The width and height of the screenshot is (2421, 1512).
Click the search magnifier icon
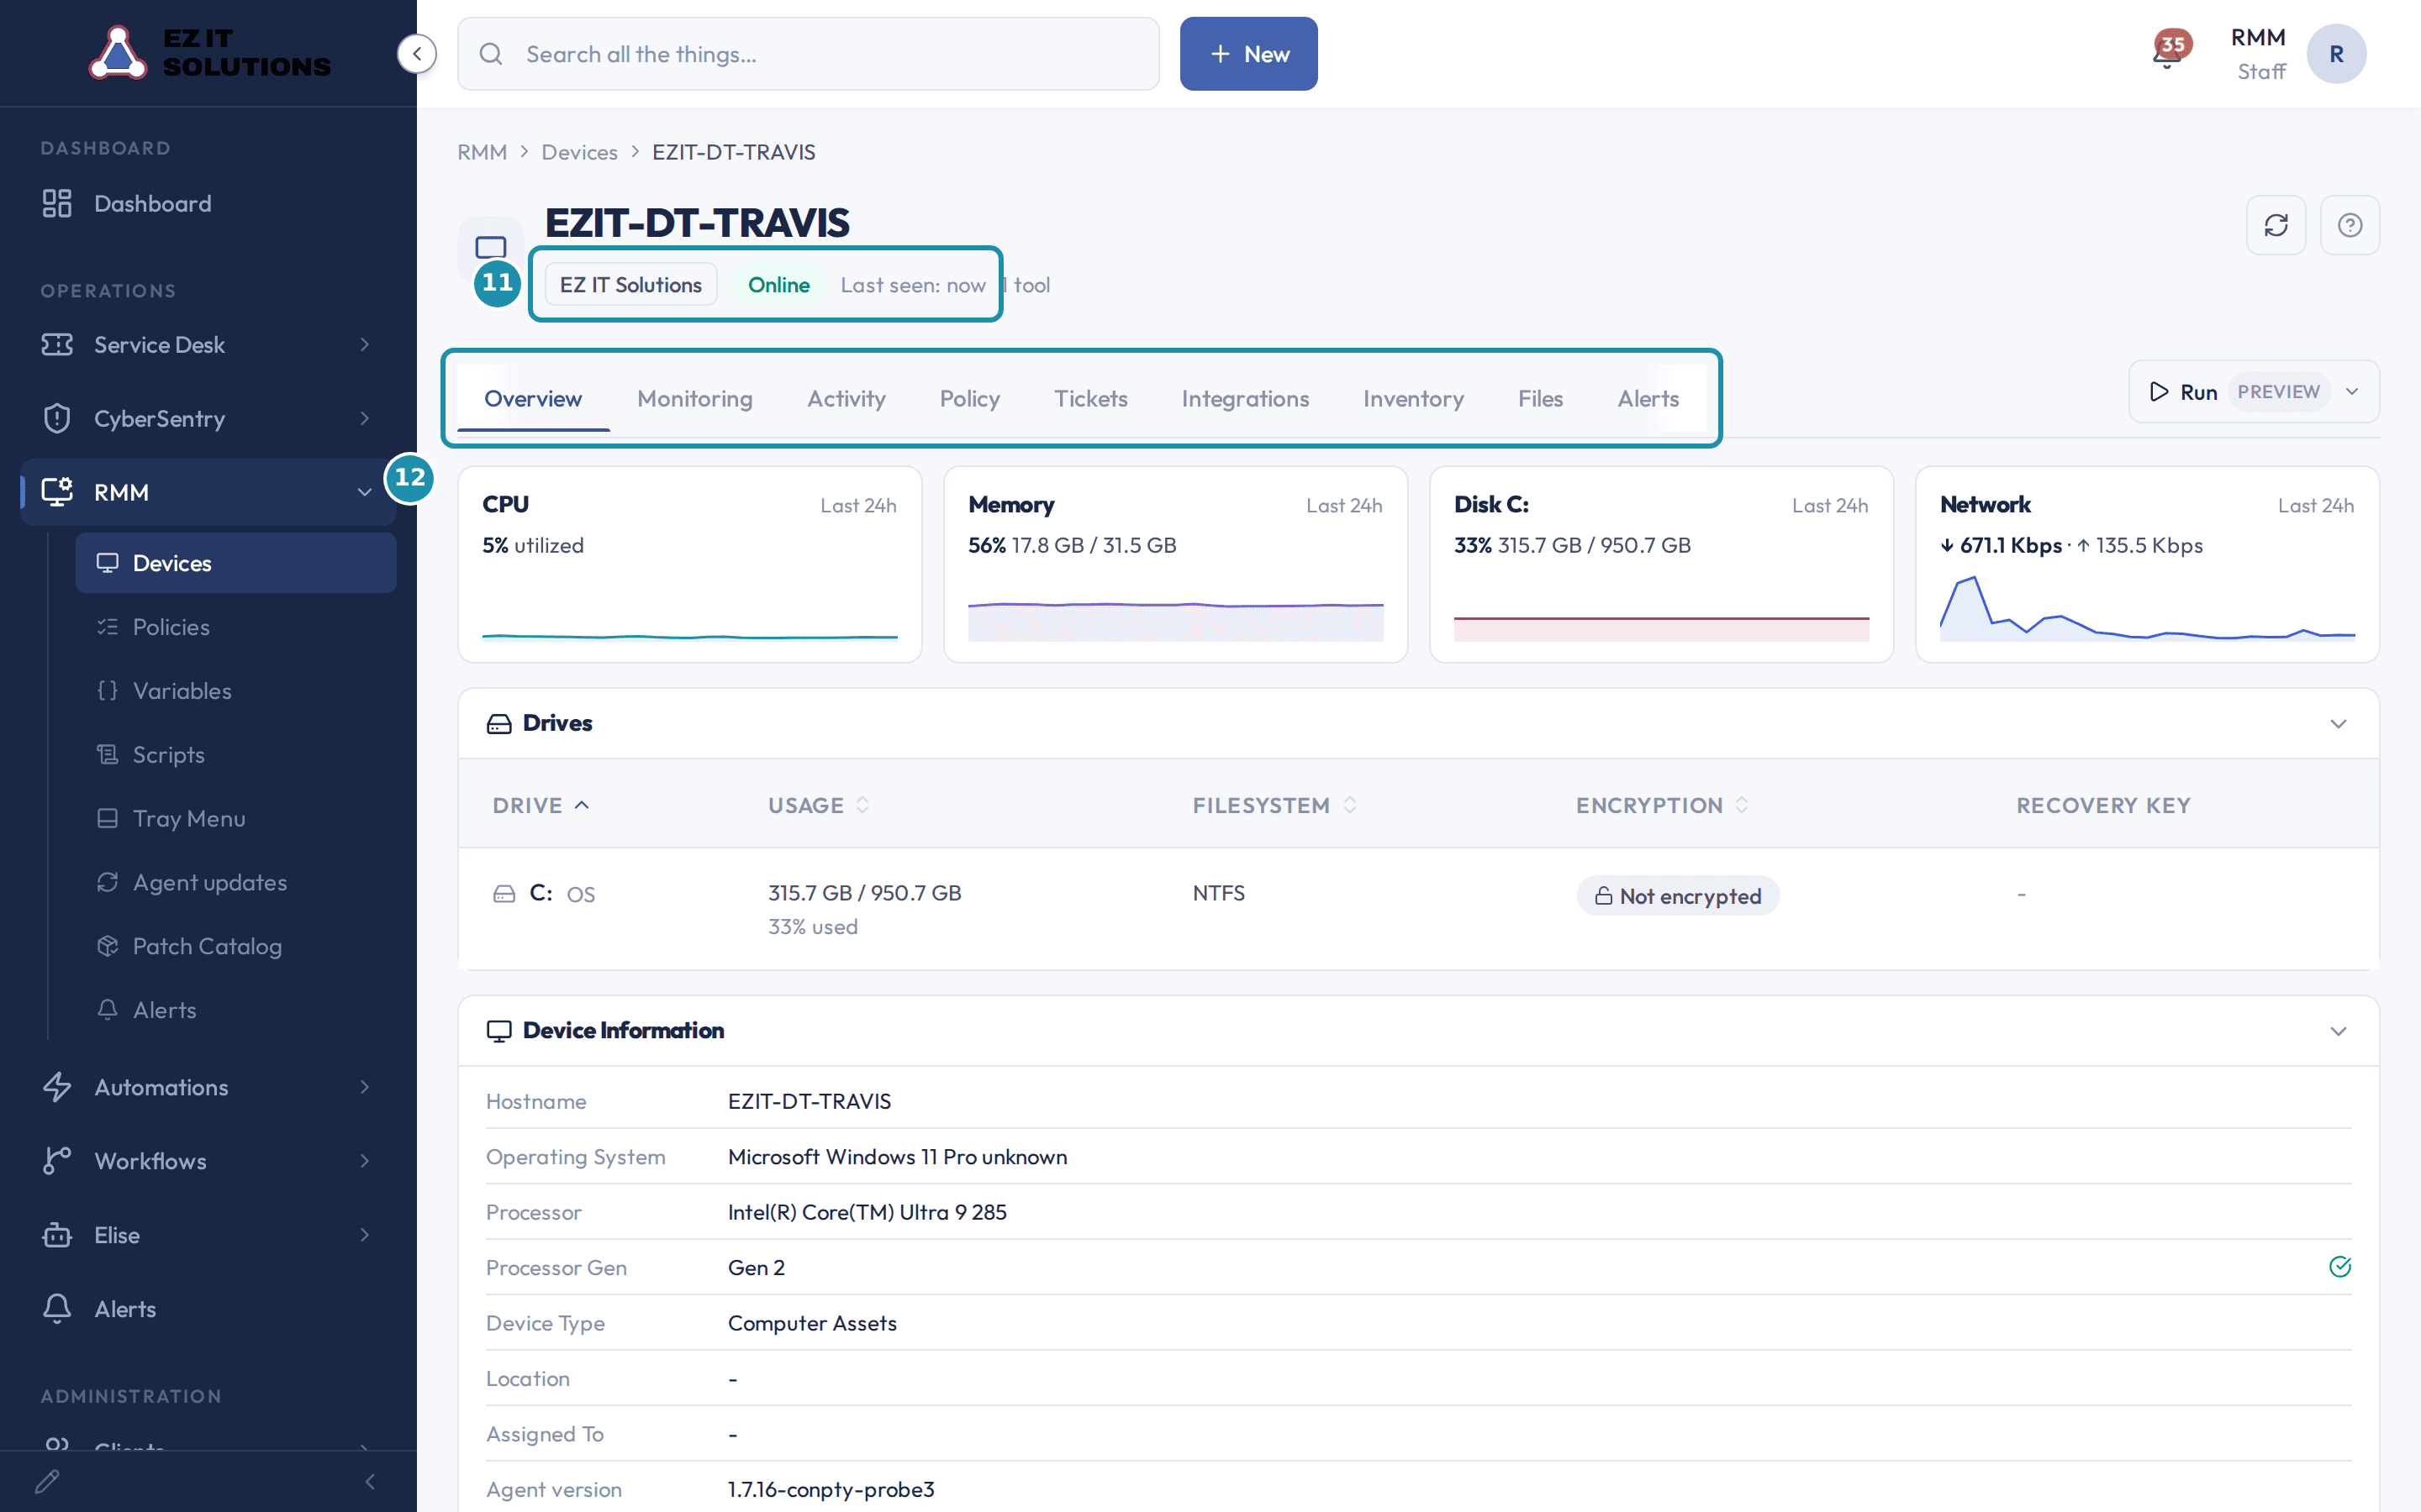491,54
